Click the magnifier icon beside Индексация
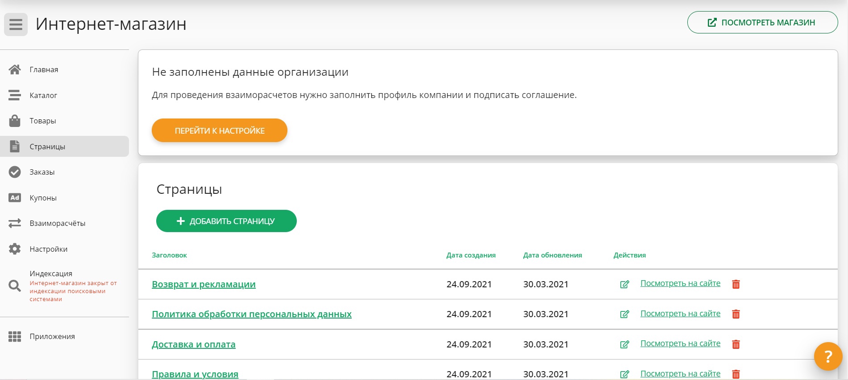The width and height of the screenshot is (848, 380). coord(15,286)
